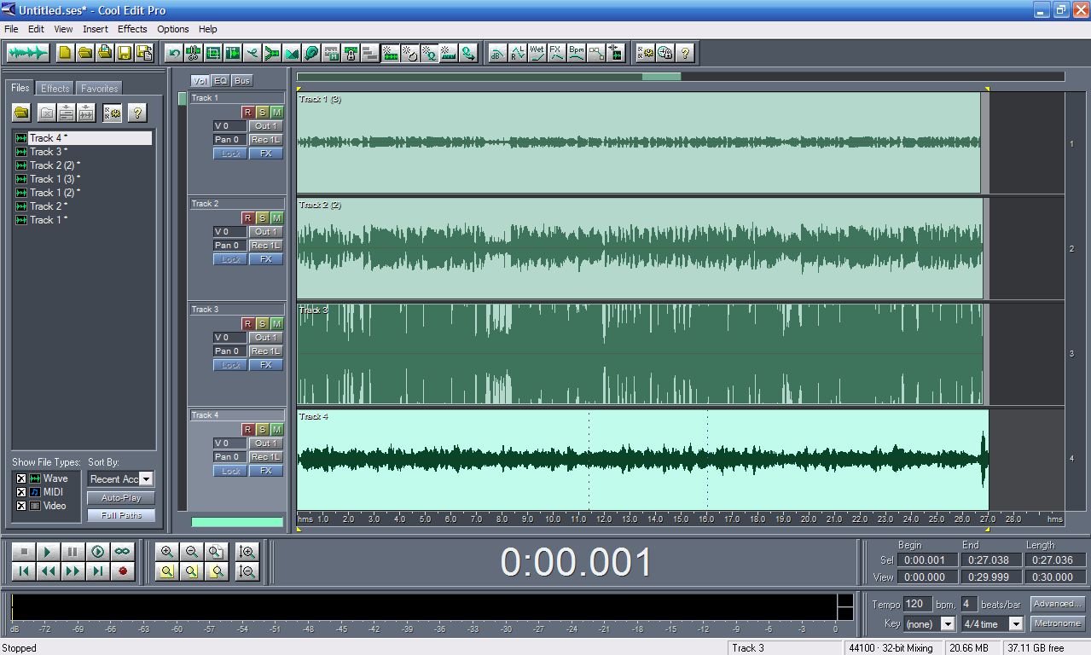Toggle the Video file type checkbox
Viewport: 1091px width, 655px height.
click(21, 506)
